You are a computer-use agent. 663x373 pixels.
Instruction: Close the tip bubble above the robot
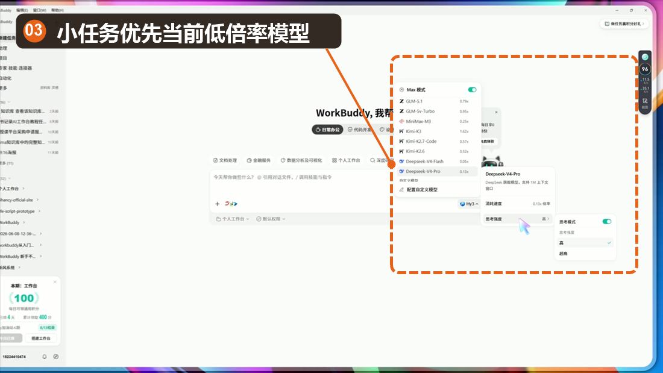(x=497, y=113)
